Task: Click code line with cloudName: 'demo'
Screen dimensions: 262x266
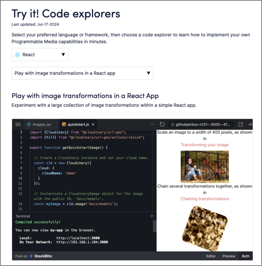Action: click(x=59, y=173)
